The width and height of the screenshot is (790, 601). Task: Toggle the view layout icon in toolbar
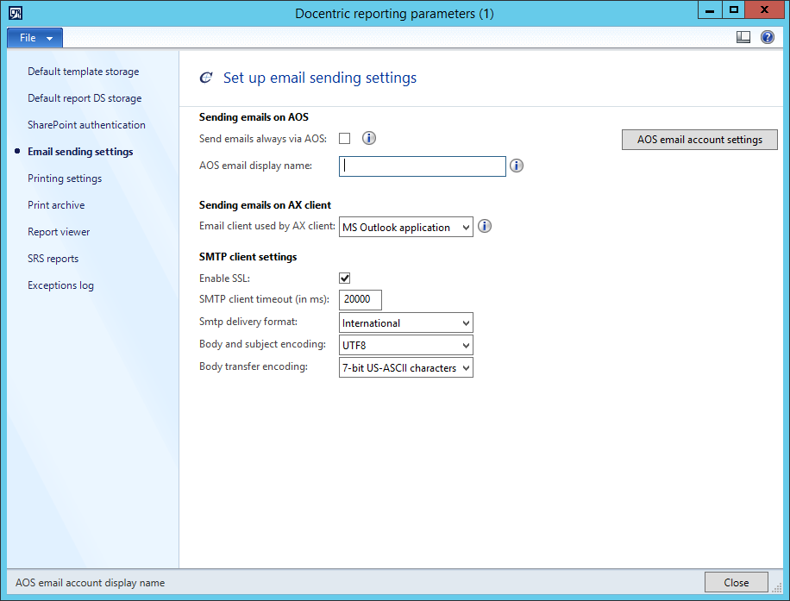coord(743,37)
